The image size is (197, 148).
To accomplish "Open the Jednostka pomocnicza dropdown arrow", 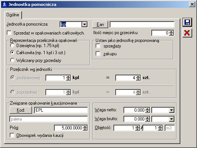I will point(84,24).
